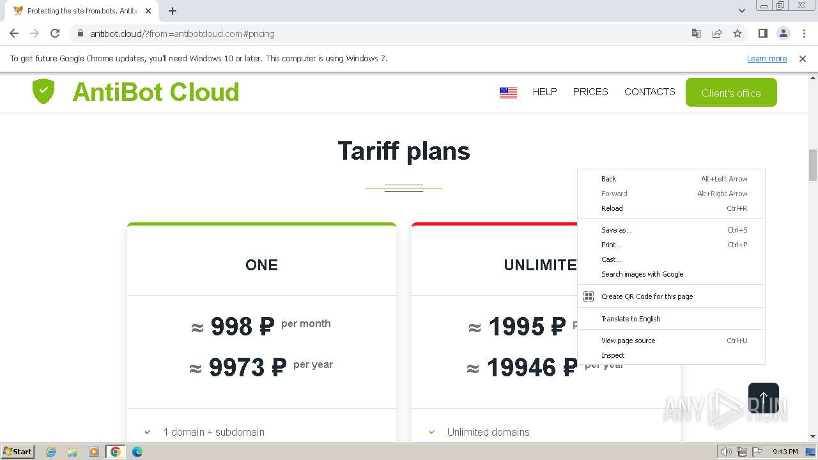This screenshot has height=460, width=818.
Task: Click the Action Center flag tray icon
Action: pos(756,452)
